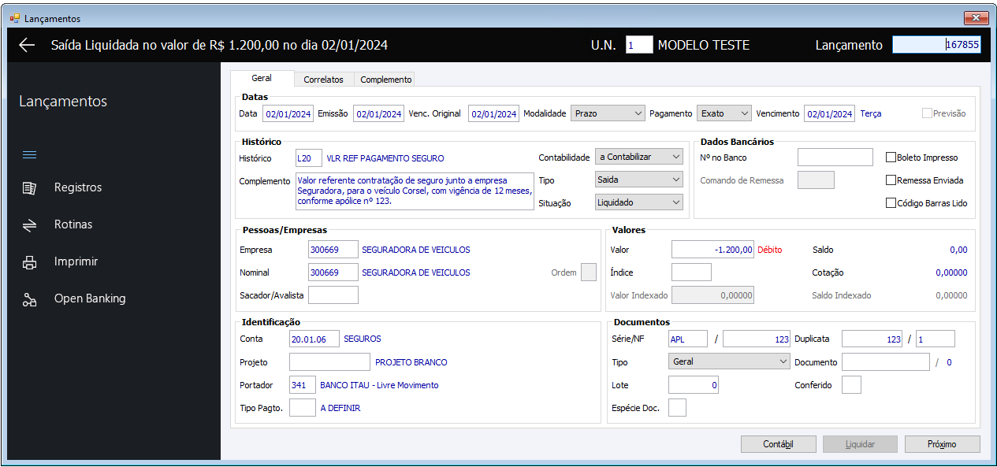This screenshot has height=467, width=997.
Task: Click the Open Banking icon
Action: 29,298
